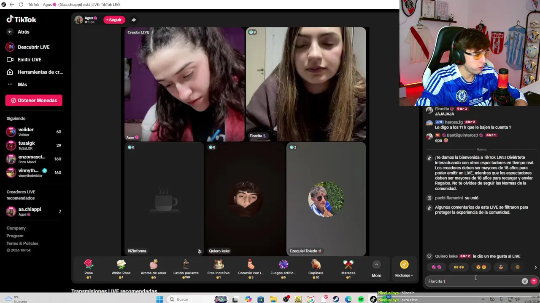Open File Explorer from the taskbar

click(273, 299)
